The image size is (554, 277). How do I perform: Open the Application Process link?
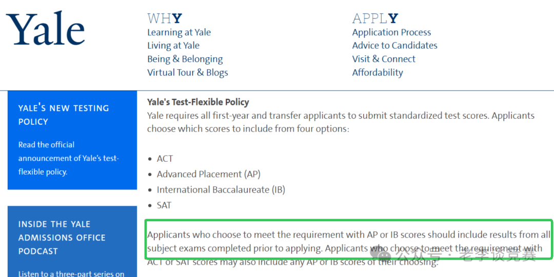[x=391, y=32]
